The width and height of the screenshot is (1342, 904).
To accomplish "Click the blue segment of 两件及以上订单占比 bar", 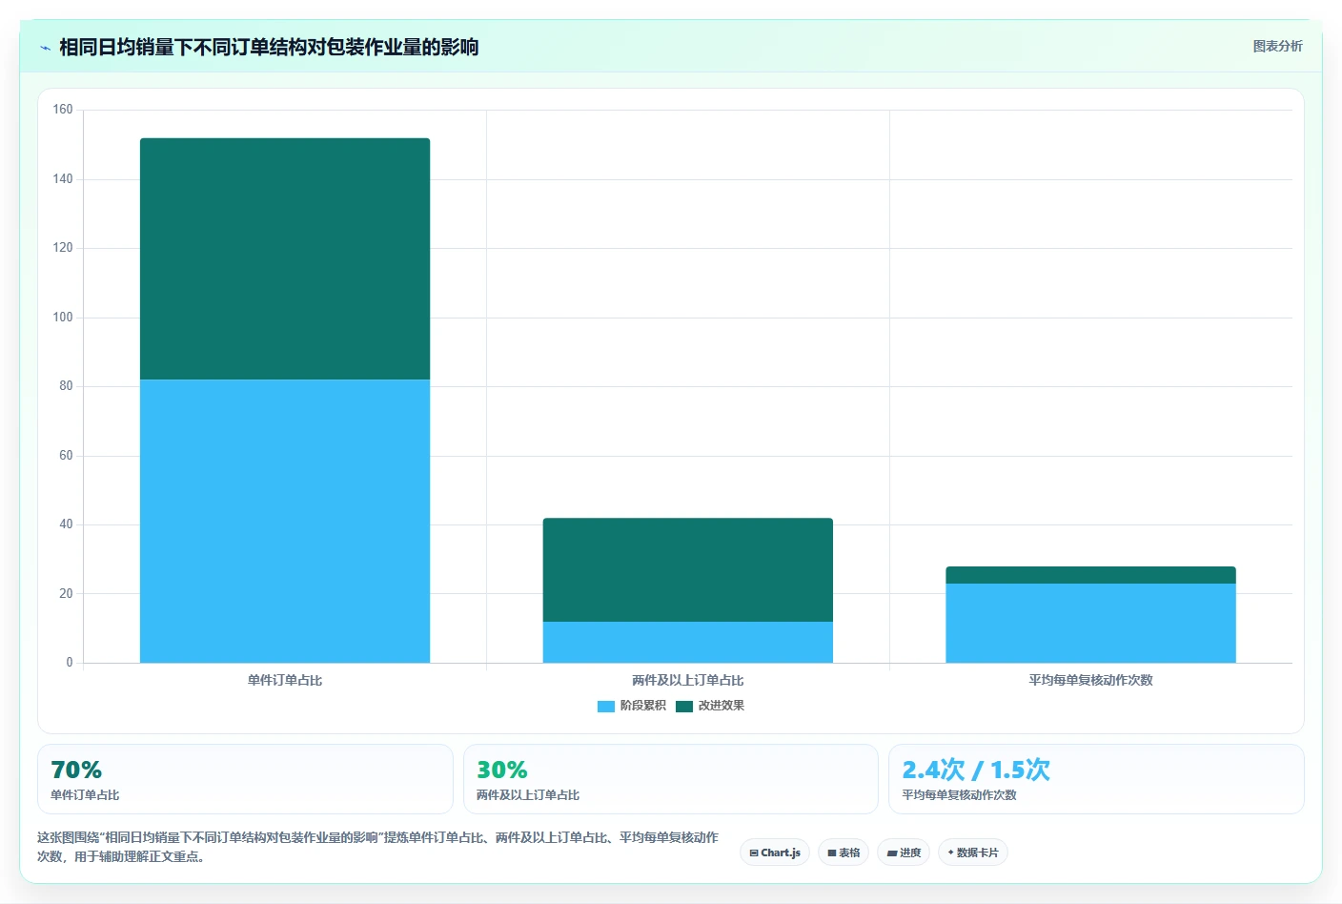I will (688, 642).
